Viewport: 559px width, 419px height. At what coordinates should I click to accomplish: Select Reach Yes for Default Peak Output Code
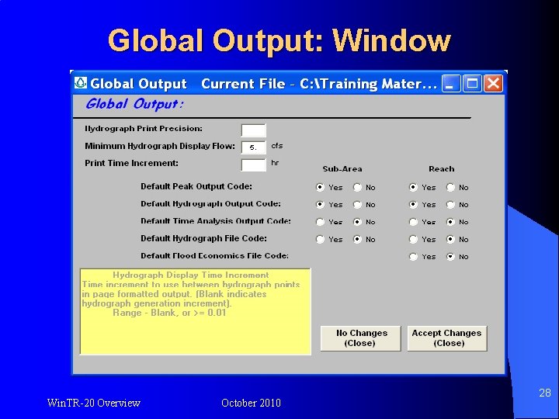[x=413, y=188]
